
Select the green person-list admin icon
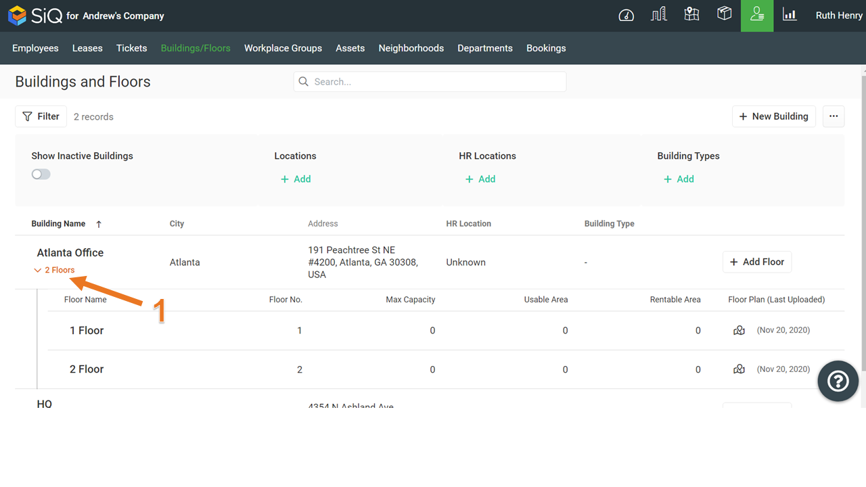[x=757, y=16]
